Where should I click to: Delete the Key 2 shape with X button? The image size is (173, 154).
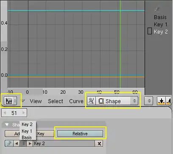point(99,144)
